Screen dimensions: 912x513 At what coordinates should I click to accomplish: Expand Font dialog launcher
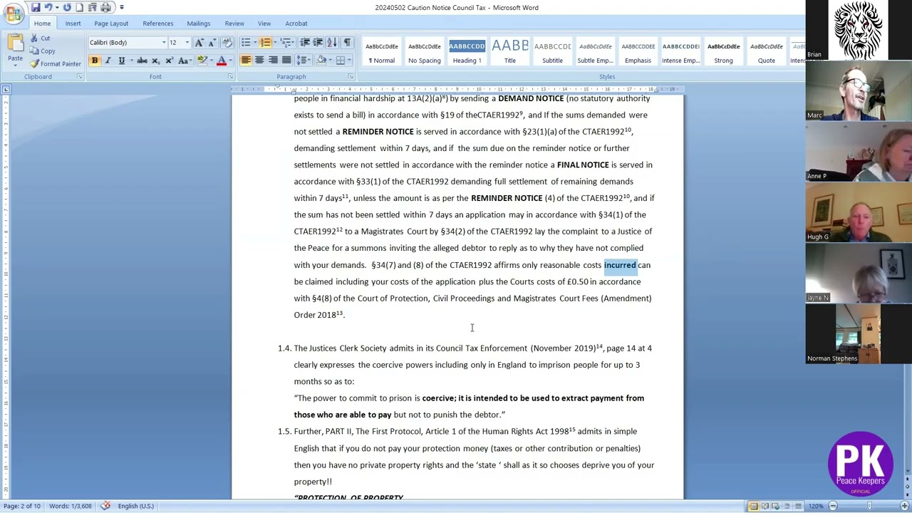click(x=230, y=77)
